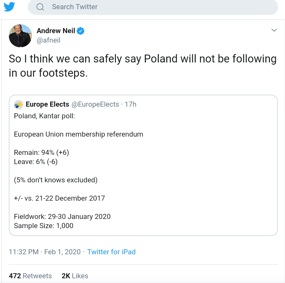Click Andrew Neil's verified badge

80,31
